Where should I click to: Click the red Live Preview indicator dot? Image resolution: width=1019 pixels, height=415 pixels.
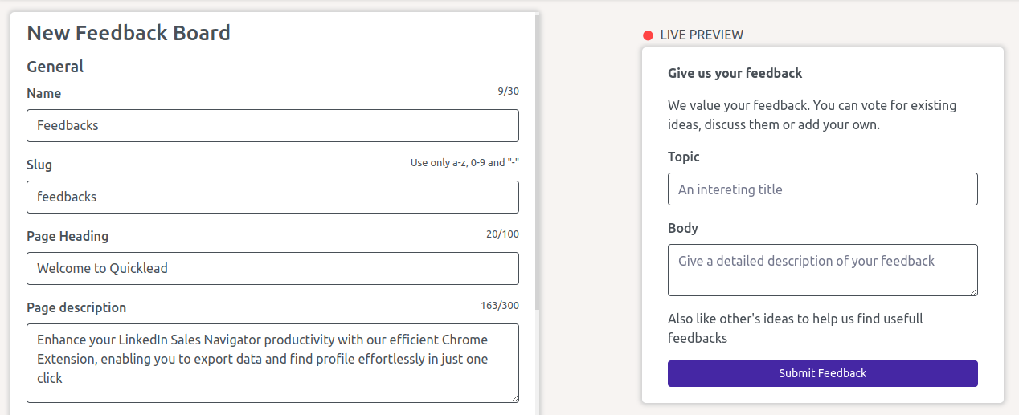[x=648, y=35]
